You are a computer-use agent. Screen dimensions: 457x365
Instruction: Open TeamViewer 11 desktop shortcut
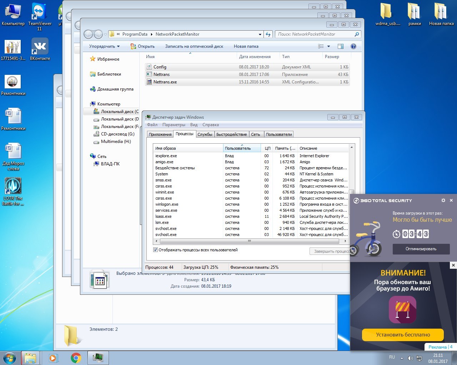click(x=40, y=16)
